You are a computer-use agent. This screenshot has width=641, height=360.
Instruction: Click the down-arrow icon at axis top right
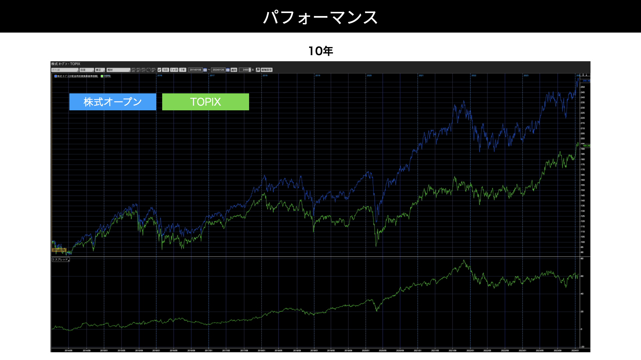[x=586, y=75]
